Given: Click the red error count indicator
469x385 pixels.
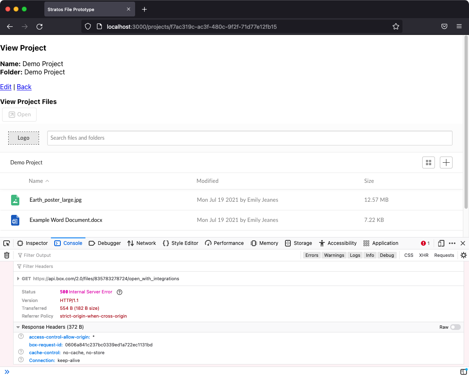Looking at the screenshot, I should coord(425,244).
